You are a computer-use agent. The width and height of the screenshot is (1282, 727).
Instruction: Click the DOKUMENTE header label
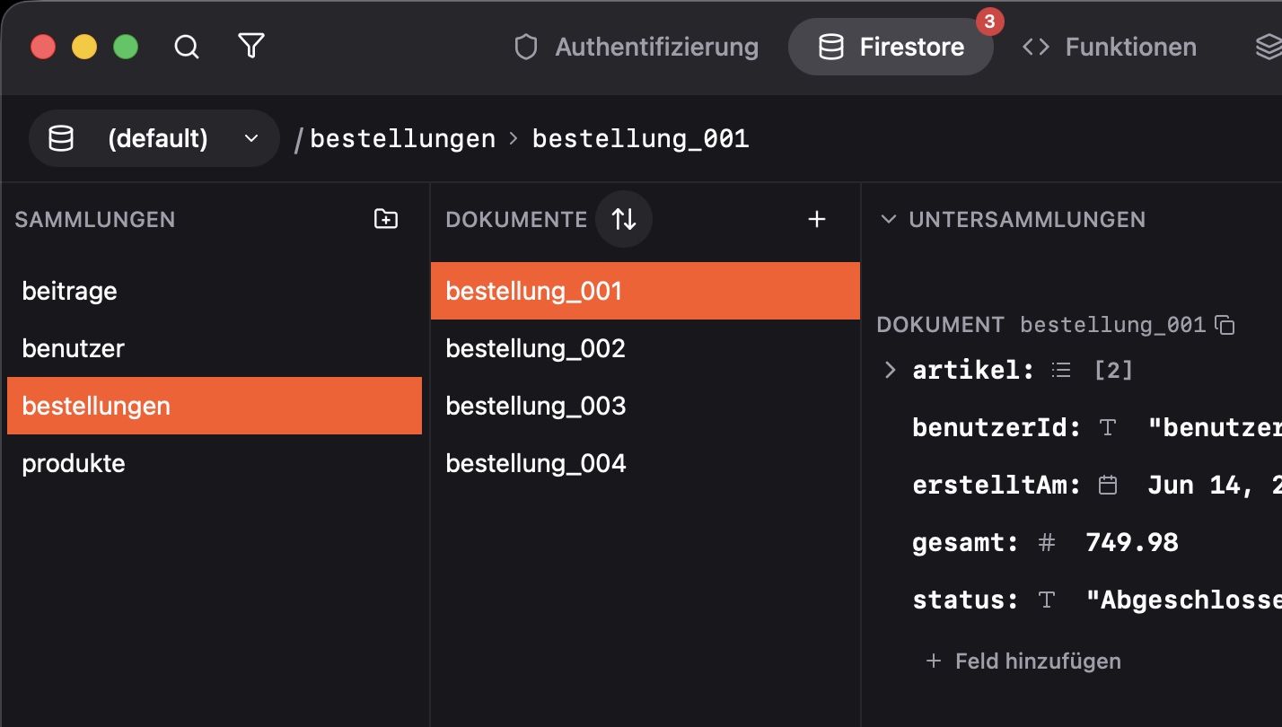point(516,219)
